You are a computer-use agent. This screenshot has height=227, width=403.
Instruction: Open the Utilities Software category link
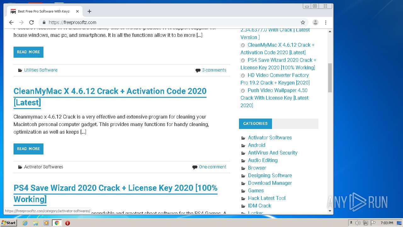41,70
